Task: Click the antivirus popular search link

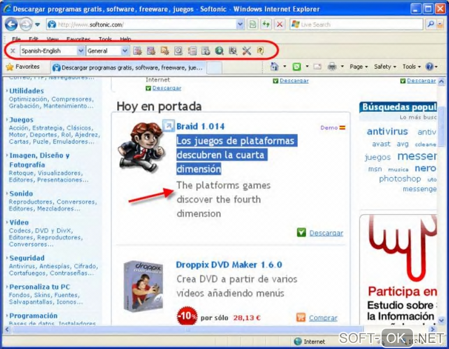Action: click(x=387, y=132)
